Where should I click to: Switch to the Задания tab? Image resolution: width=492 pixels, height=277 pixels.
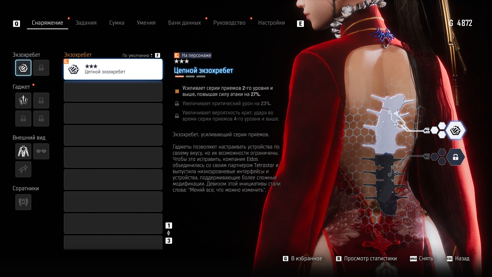86,23
